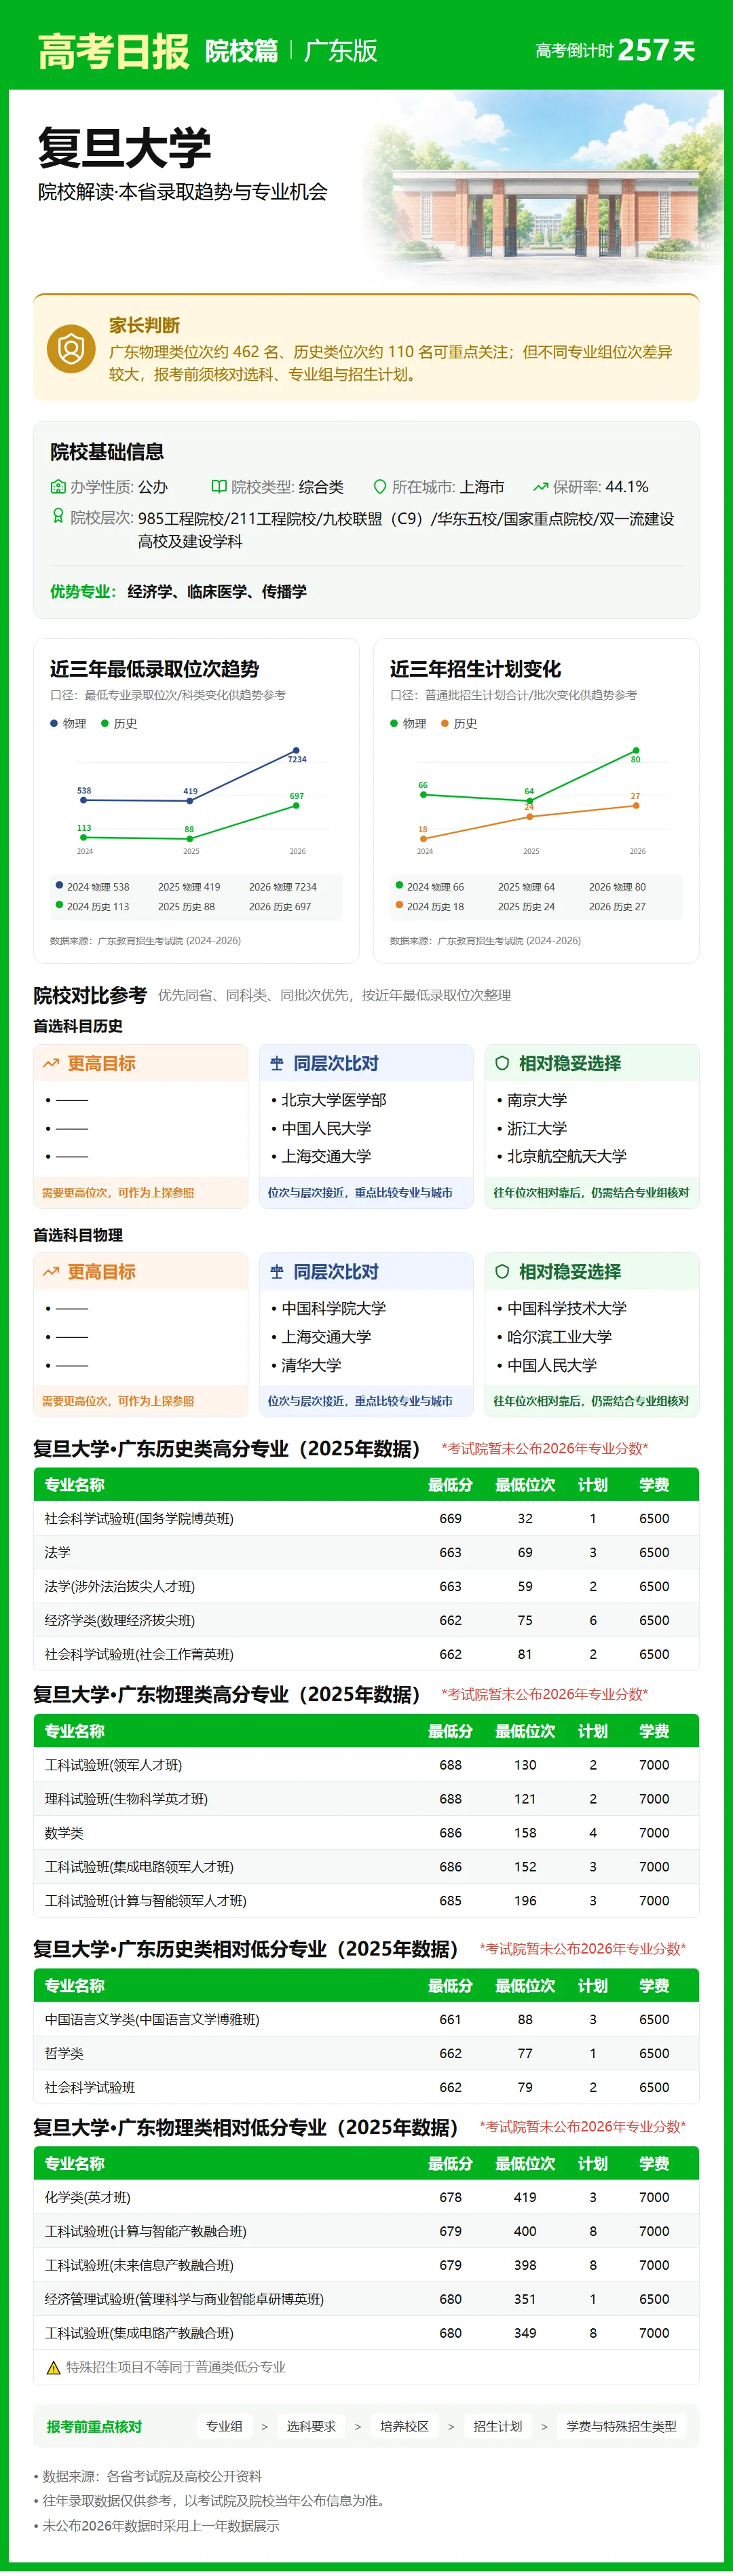Click row 经济学类(数理经济拔尖班)

tap(366, 1620)
